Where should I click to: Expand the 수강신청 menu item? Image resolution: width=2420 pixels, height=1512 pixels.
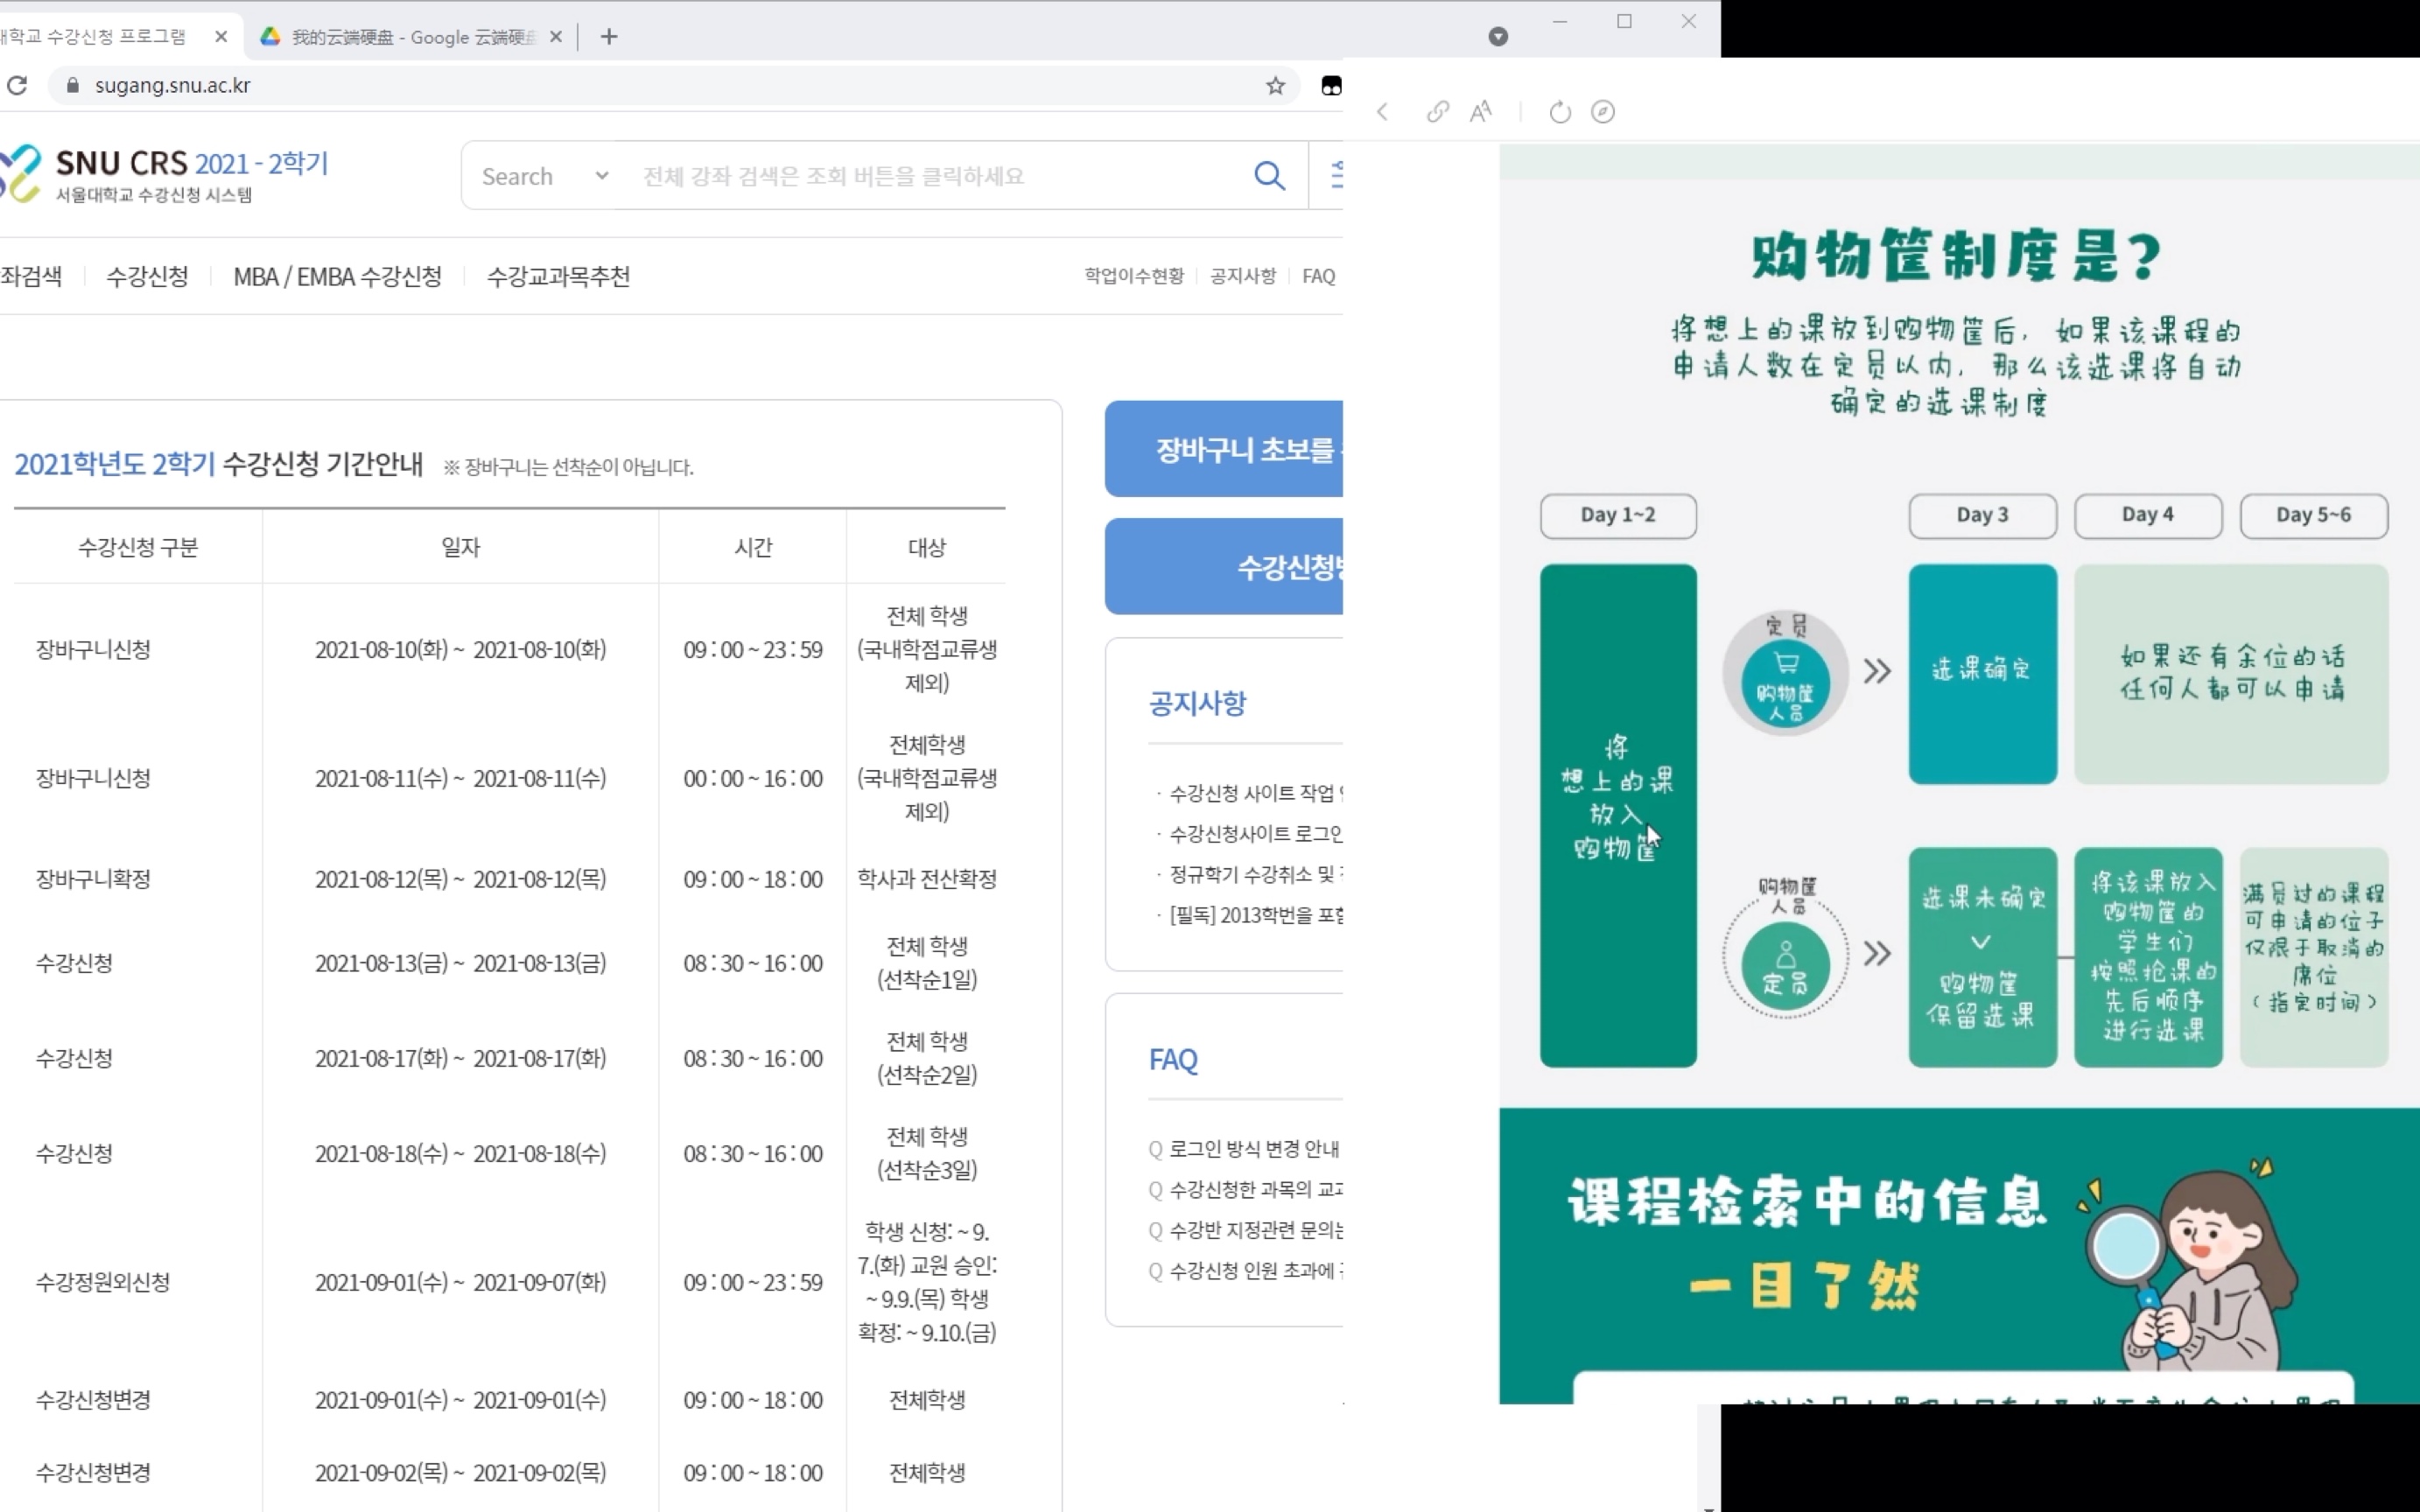[144, 276]
